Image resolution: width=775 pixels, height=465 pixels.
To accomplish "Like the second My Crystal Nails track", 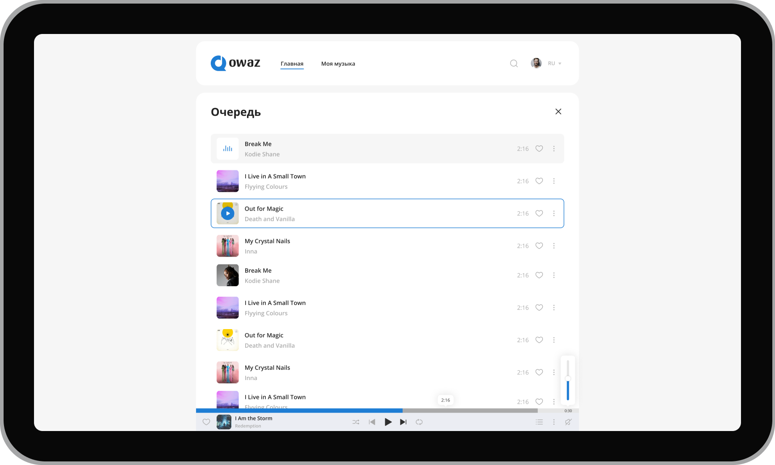I will (x=539, y=372).
